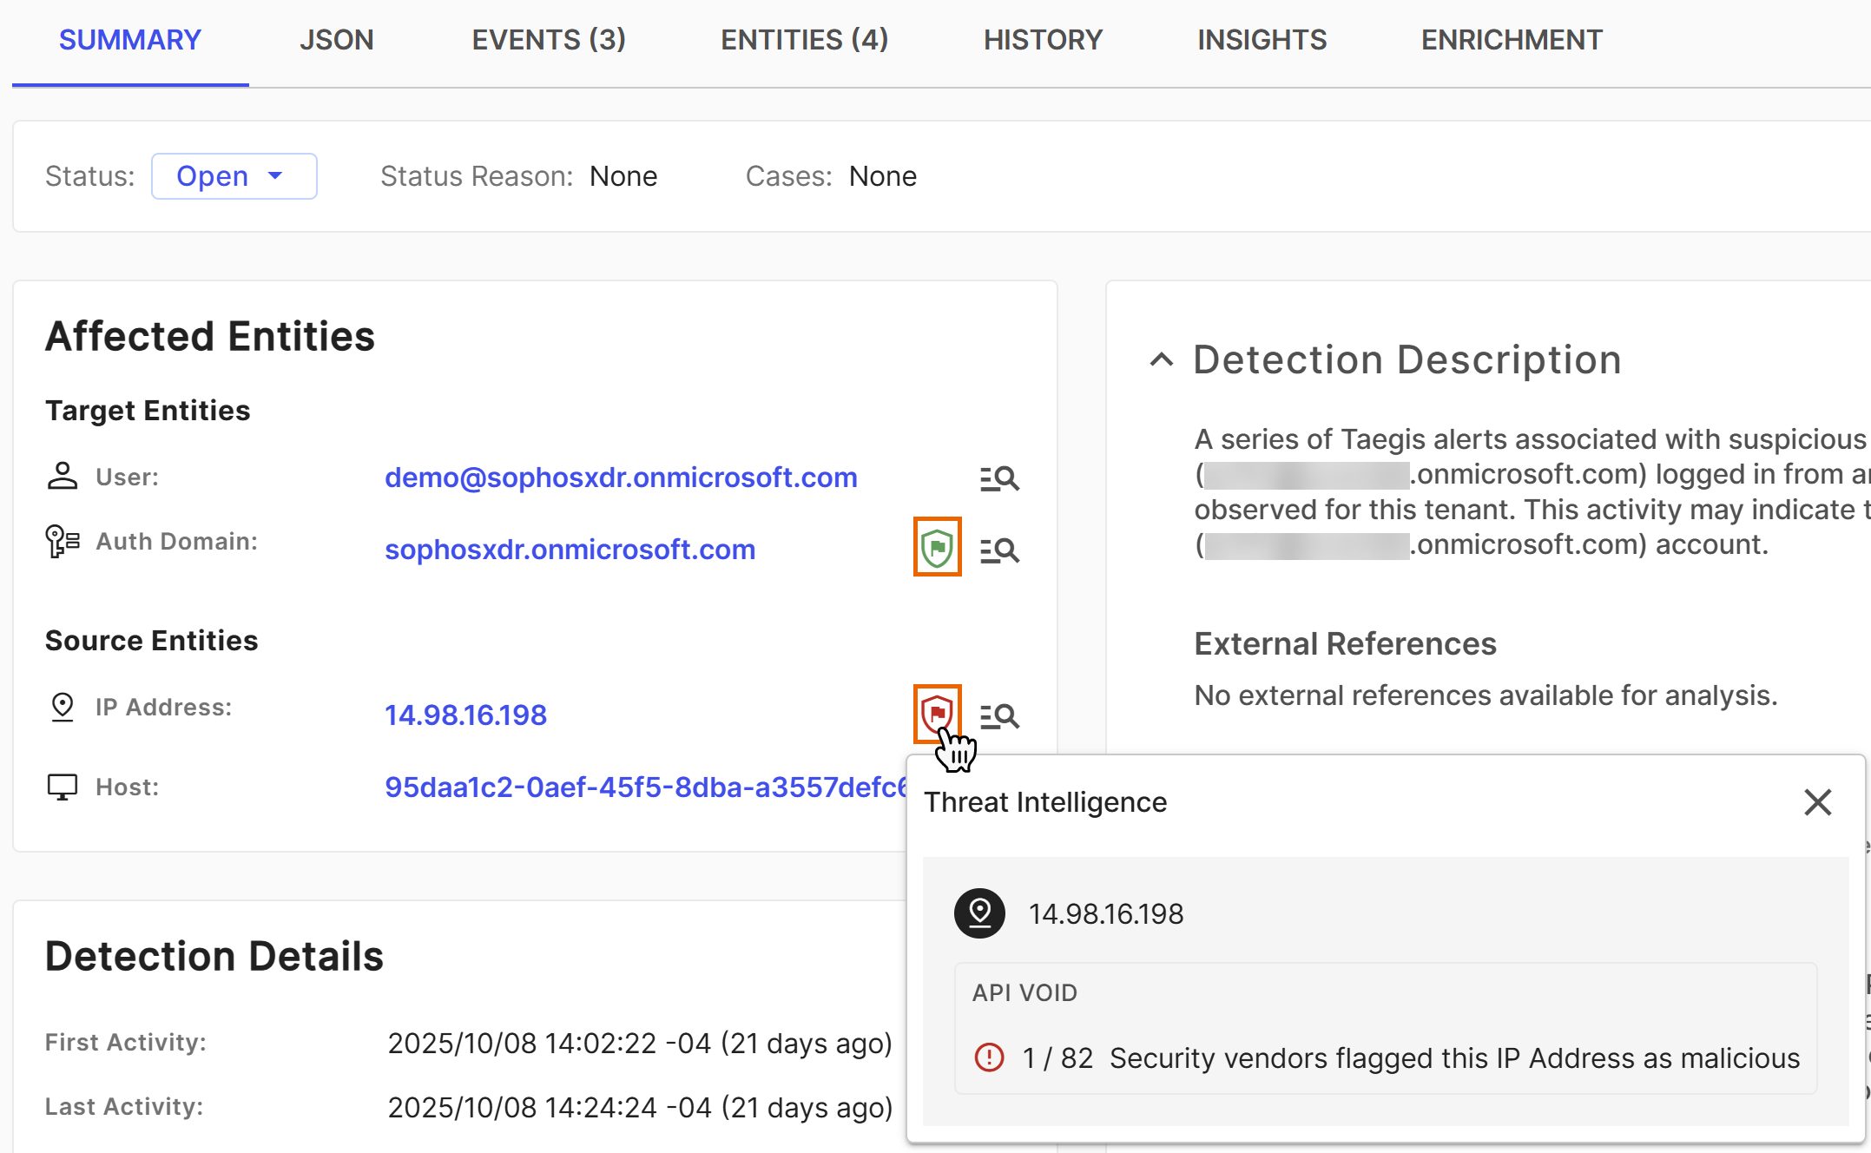Click the Target Entities subheading
The width and height of the screenshot is (1871, 1153).
coord(148,411)
